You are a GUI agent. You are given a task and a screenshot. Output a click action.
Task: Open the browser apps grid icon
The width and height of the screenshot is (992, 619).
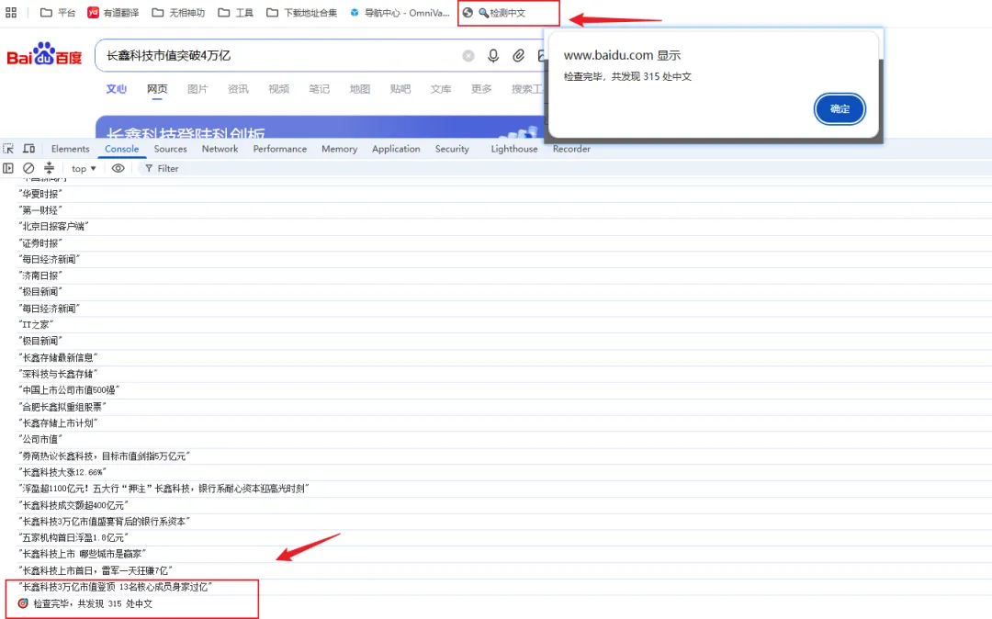pyautogui.click(x=11, y=12)
